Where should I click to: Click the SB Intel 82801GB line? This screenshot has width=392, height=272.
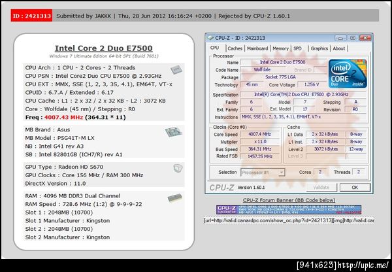coord(74,155)
